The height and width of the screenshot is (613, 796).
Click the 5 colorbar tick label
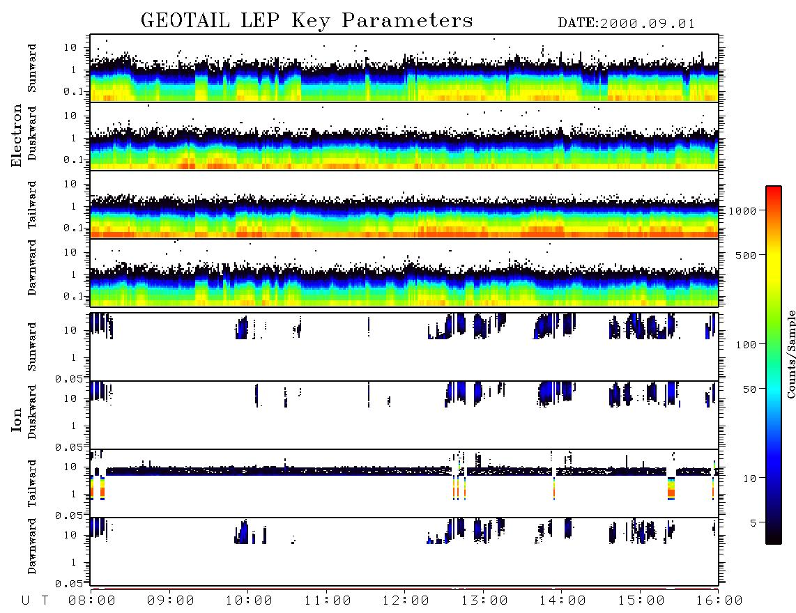point(753,523)
